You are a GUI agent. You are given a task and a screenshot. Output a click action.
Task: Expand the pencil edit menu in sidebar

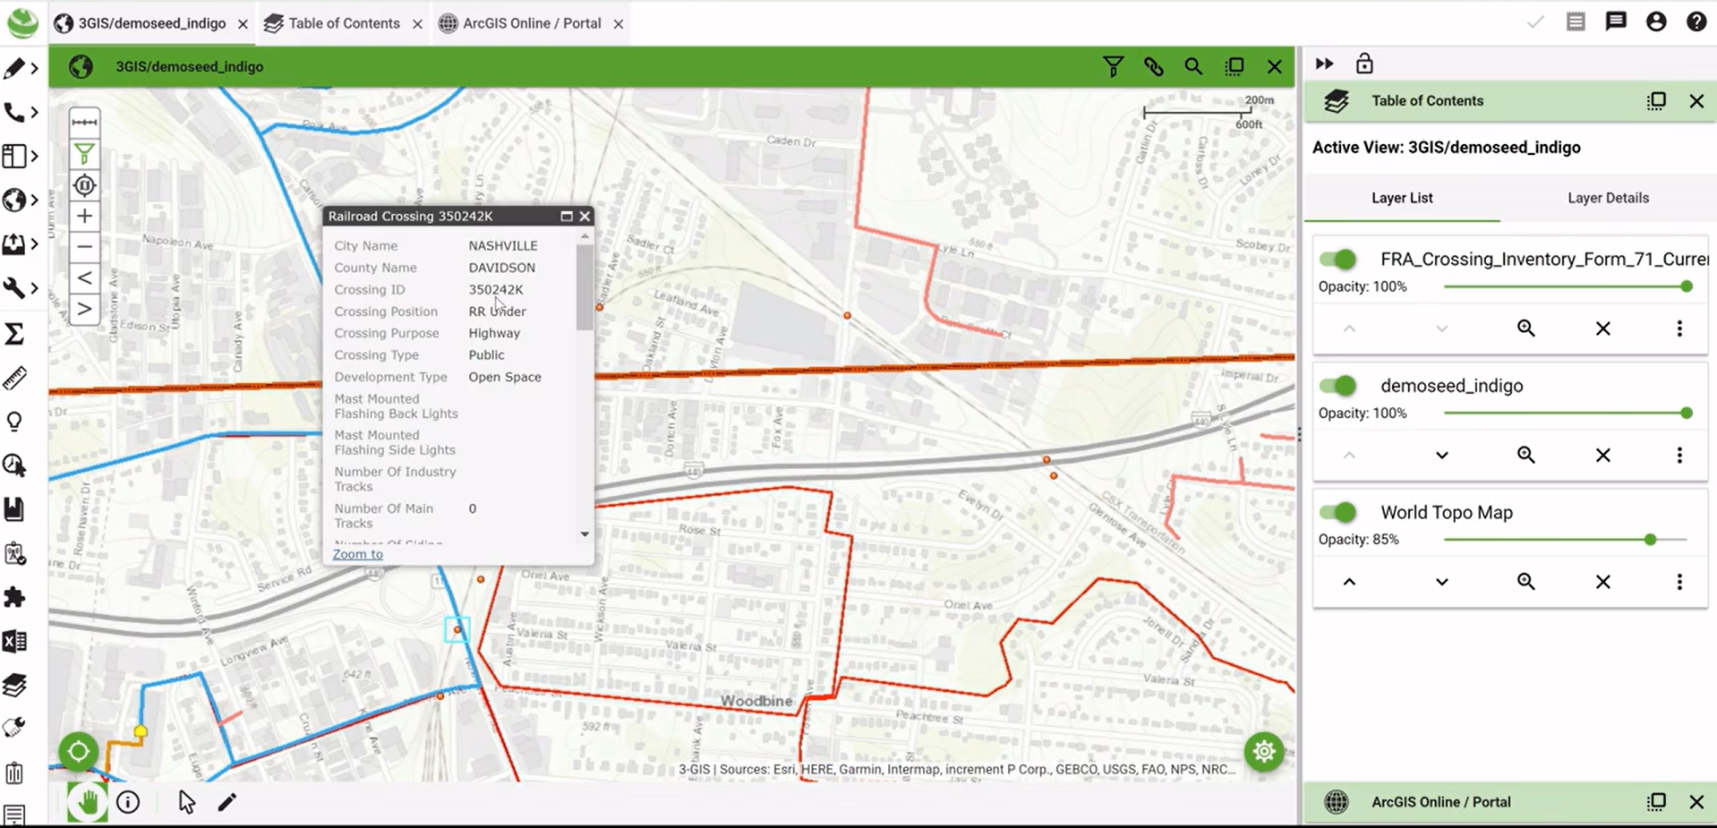click(x=34, y=68)
